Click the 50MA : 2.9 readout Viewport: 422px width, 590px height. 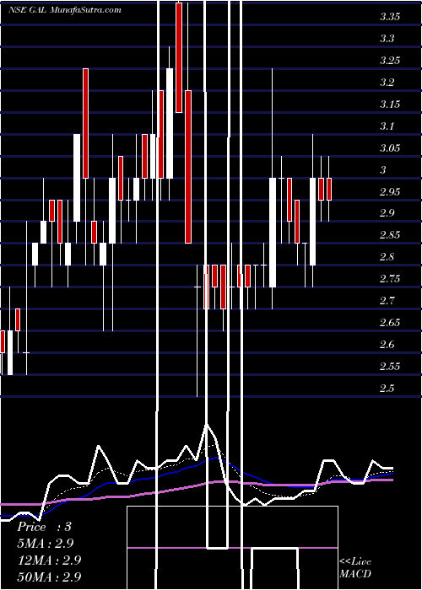coord(49,577)
